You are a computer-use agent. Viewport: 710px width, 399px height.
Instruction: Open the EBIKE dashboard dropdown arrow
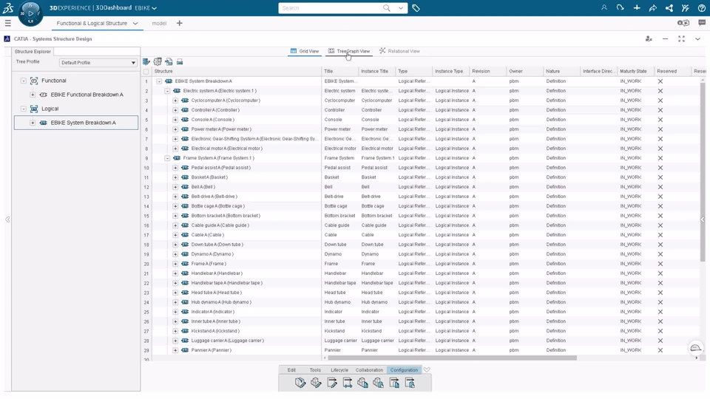tap(155, 8)
